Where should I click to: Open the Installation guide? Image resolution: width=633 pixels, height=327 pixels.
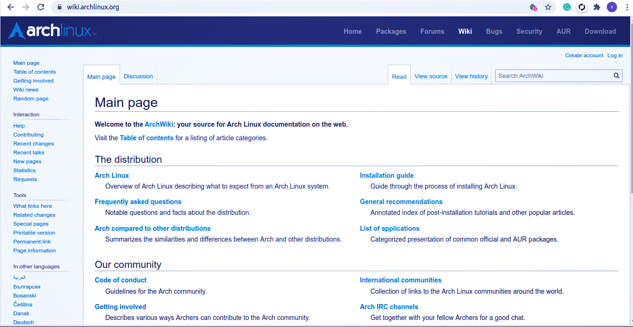coord(387,175)
